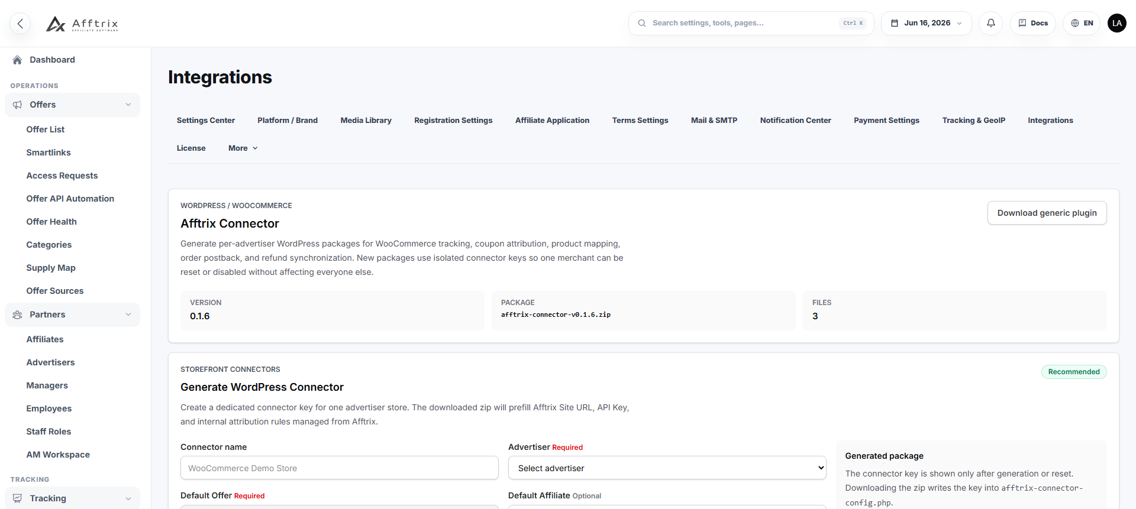
Task: Click the Generated package heading
Action: coord(885,456)
